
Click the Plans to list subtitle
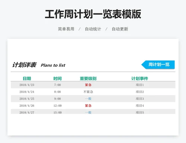click(x=53, y=65)
